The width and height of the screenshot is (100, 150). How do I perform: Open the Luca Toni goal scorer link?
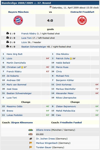[x=26, y=38]
